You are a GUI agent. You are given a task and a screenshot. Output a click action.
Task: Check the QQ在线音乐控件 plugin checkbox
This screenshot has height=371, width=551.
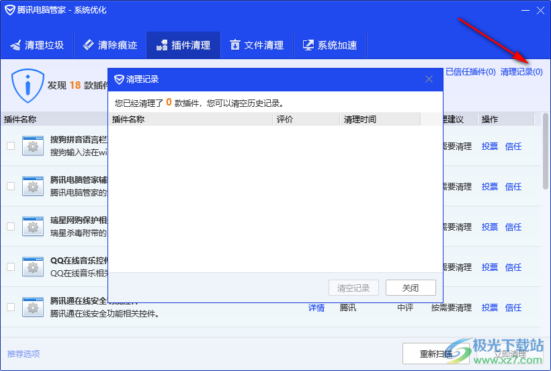pyautogui.click(x=11, y=267)
